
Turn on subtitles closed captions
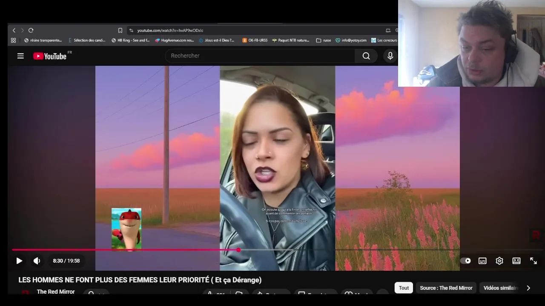pos(482,261)
